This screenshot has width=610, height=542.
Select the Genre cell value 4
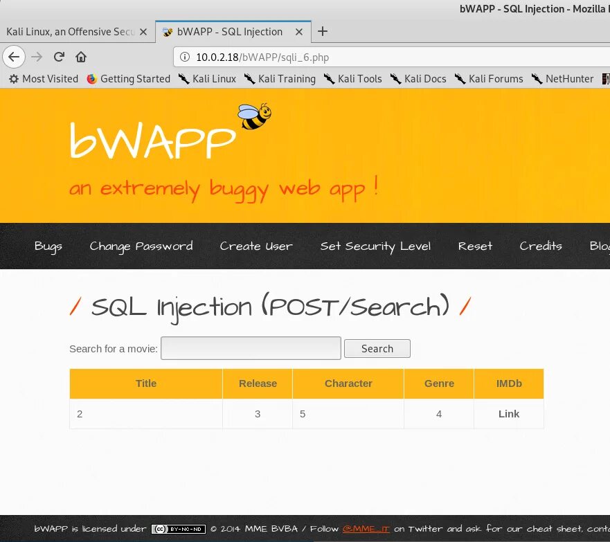click(x=439, y=414)
